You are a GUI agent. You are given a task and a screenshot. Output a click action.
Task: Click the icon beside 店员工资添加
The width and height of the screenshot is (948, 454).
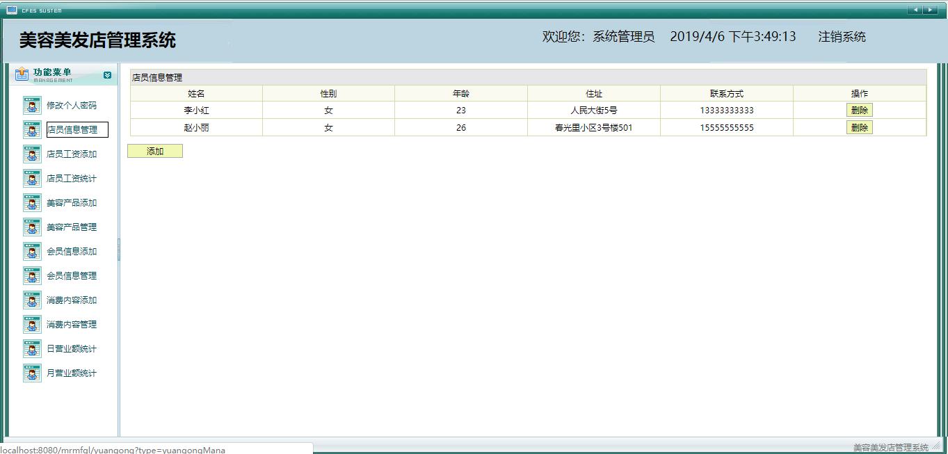click(x=32, y=154)
